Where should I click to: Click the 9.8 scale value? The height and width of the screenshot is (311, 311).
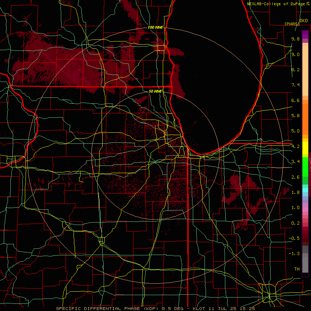tap(295, 39)
